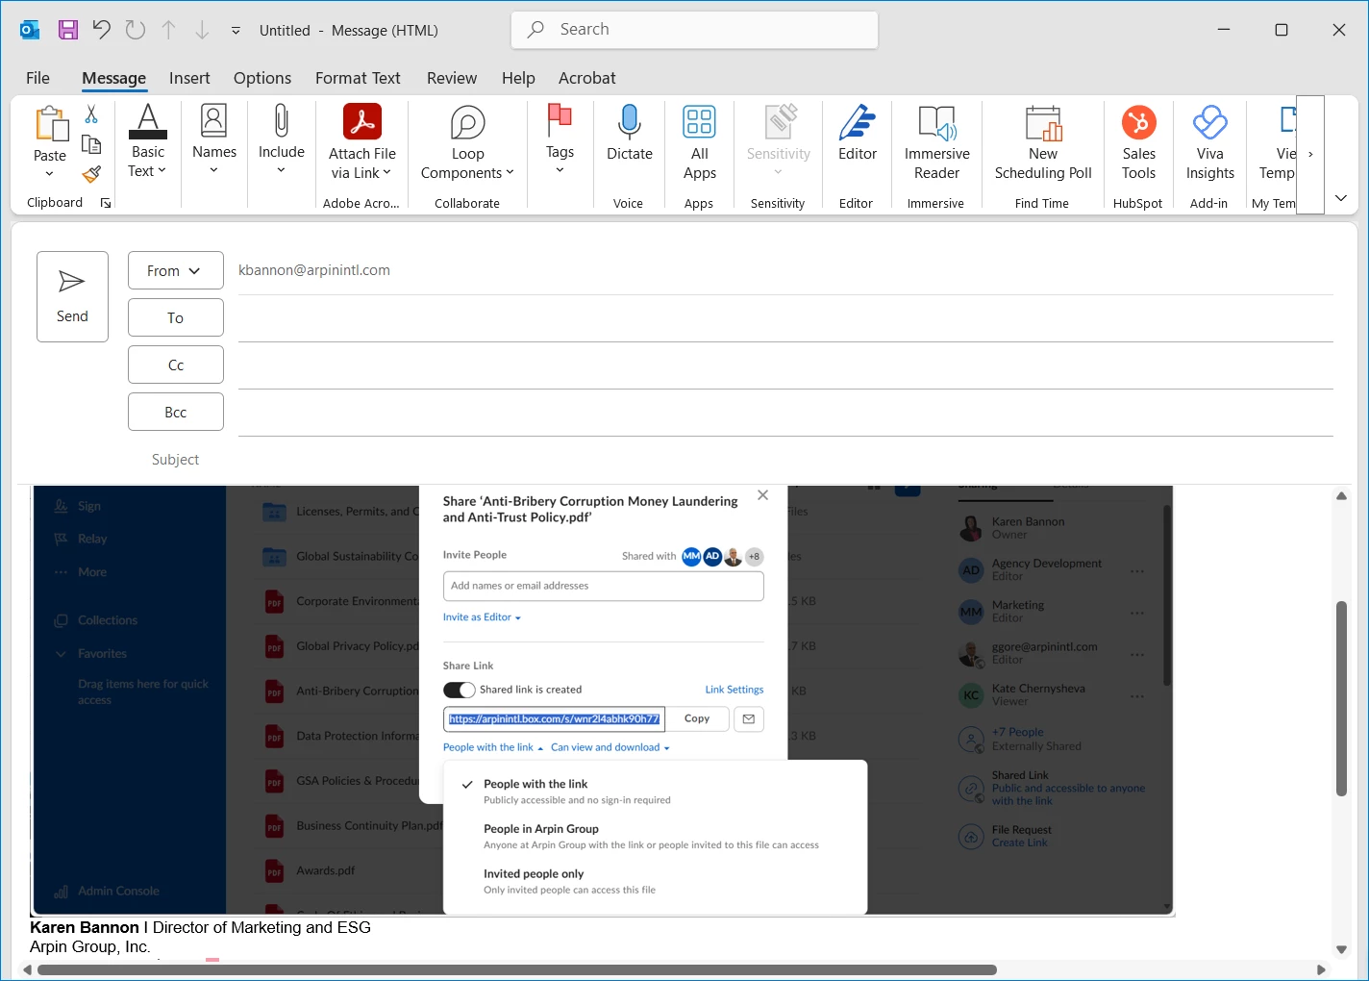This screenshot has width=1369, height=981.
Task: Click the Redo icon
Action: [x=136, y=30]
